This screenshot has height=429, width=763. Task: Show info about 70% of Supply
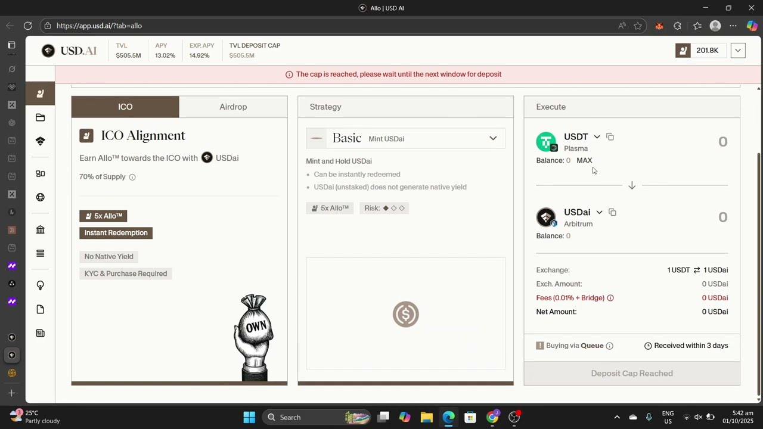pos(132,177)
